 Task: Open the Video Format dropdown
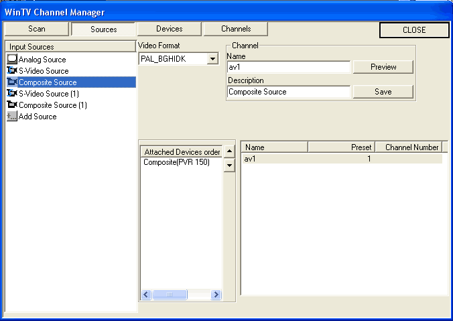pos(212,59)
